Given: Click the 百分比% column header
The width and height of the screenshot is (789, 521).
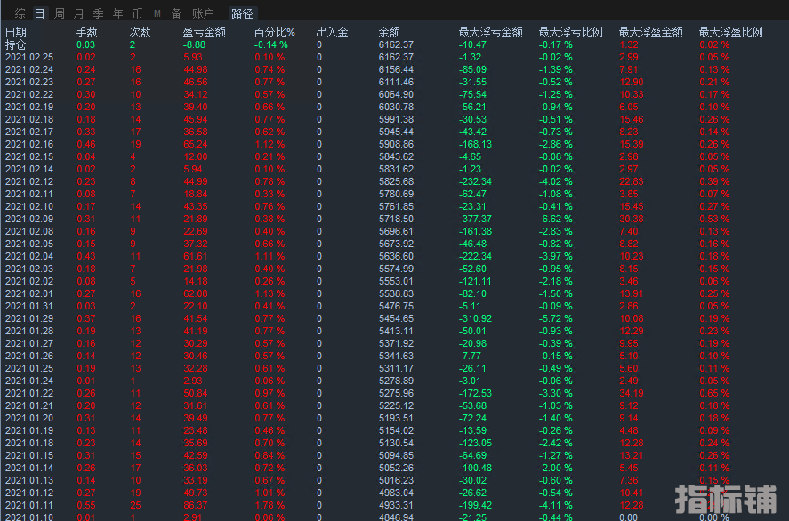Looking at the screenshot, I should [274, 32].
